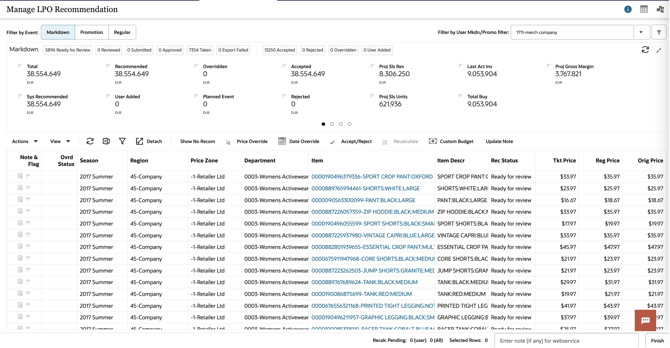Click the webservice note input field
Viewport: 670px width, 348px height.
pos(567,341)
